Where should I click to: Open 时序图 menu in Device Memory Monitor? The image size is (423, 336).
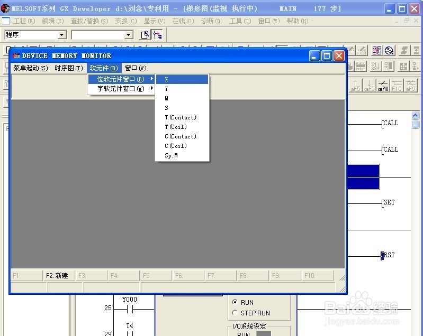68,68
